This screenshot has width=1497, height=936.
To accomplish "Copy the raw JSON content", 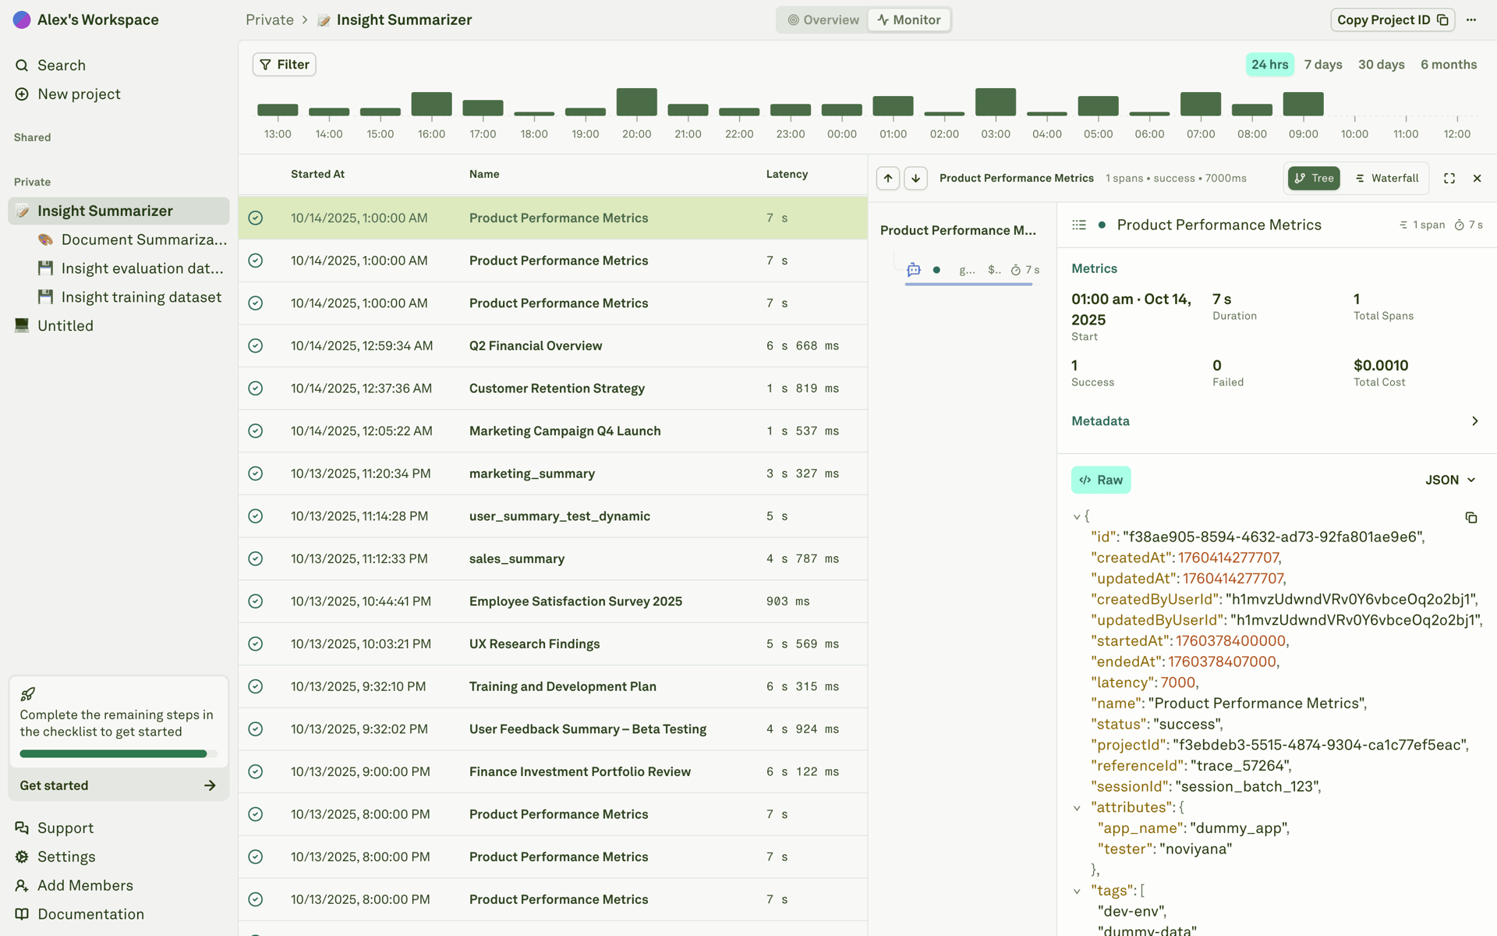I will (1471, 518).
